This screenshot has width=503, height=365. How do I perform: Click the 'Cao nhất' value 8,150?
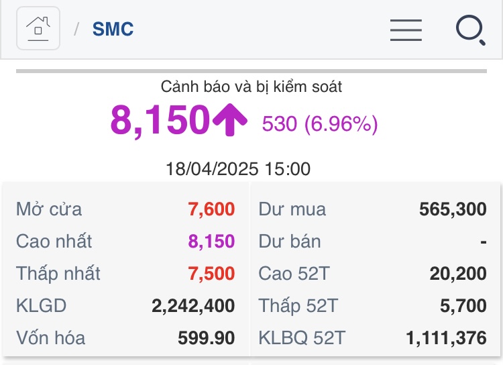tap(211, 242)
